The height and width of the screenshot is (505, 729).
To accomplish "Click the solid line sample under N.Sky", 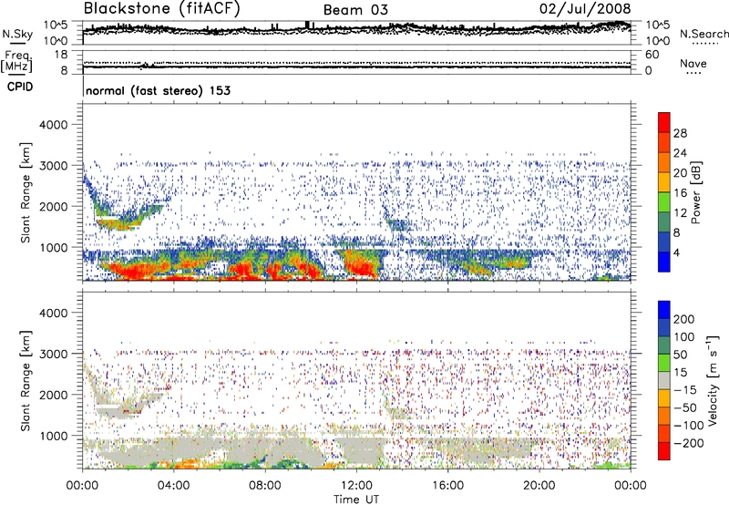I will click(x=17, y=44).
